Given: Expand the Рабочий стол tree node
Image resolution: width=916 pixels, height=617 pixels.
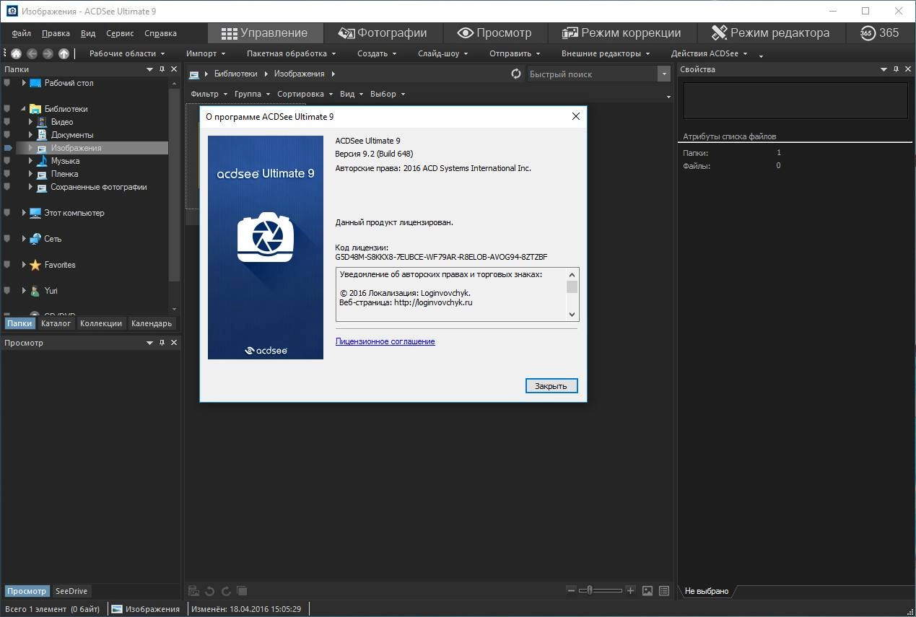Looking at the screenshot, I should click(x=24, y=83).
